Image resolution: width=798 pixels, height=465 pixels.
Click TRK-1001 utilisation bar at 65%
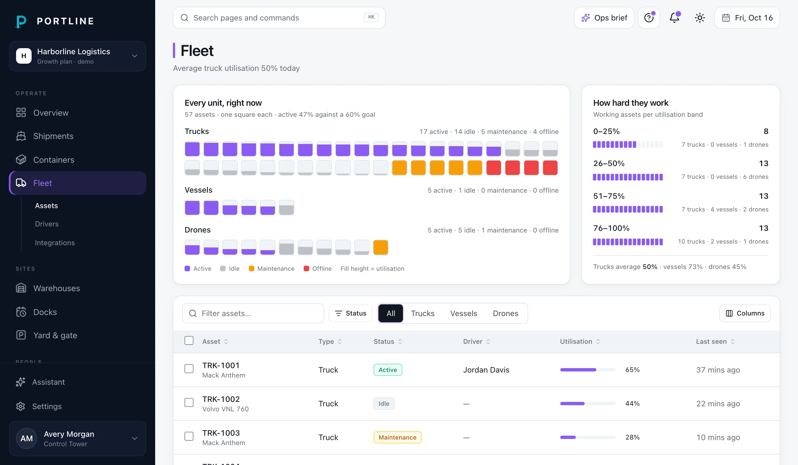click(x=588, y=370)
